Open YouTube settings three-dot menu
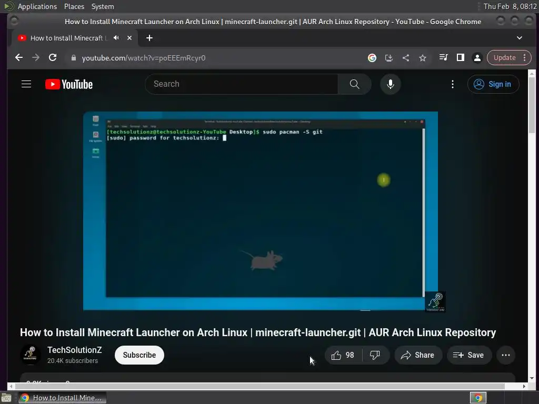The width and height of the screenshot is (539, 404). coord(452,84)
